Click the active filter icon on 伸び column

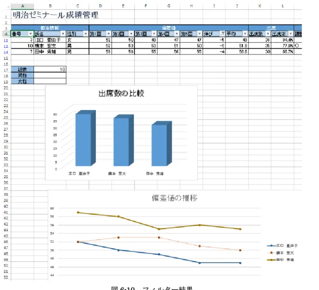pyautogui.click(x=223, y=34)
